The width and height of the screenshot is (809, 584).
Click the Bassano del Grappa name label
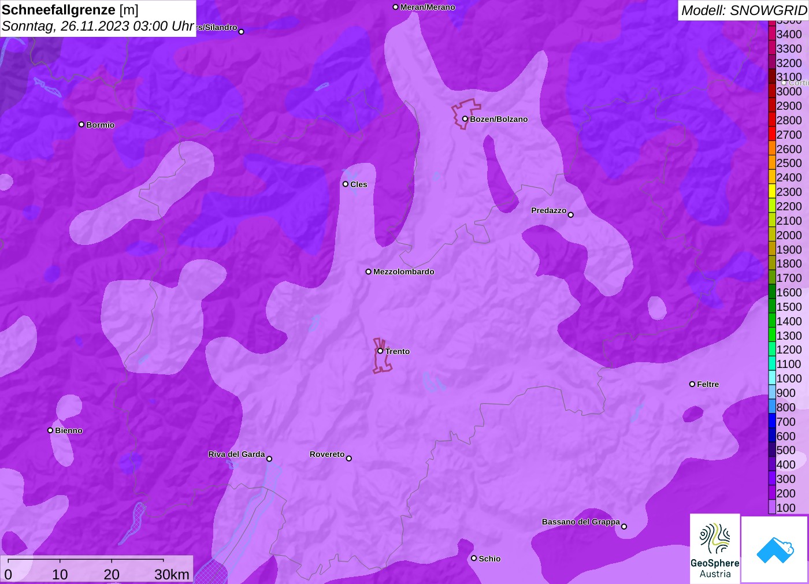click(x=581, y=522)
